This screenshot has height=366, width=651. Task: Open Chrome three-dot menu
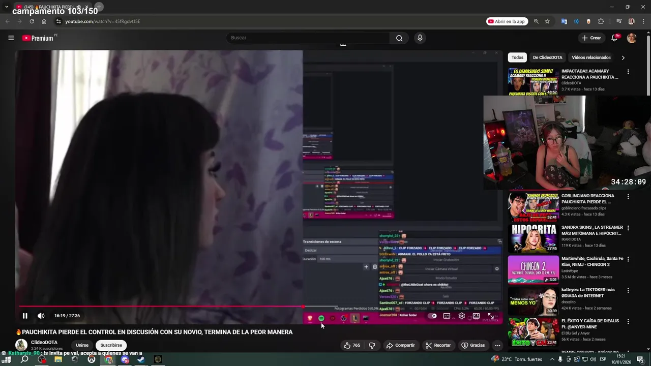(643, 21)
